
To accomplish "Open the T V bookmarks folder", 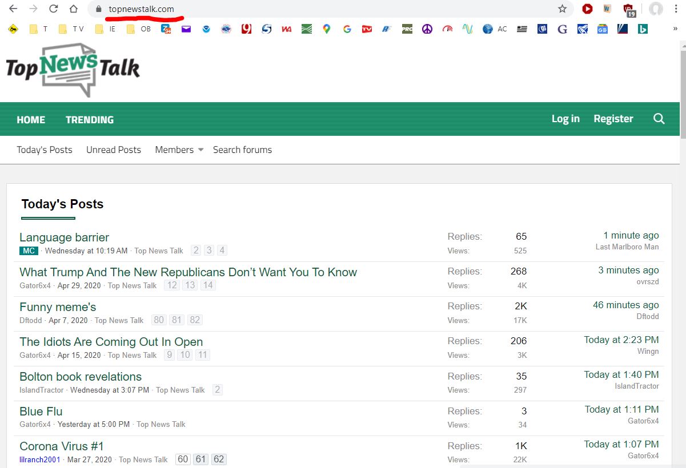I will (71, 29).
